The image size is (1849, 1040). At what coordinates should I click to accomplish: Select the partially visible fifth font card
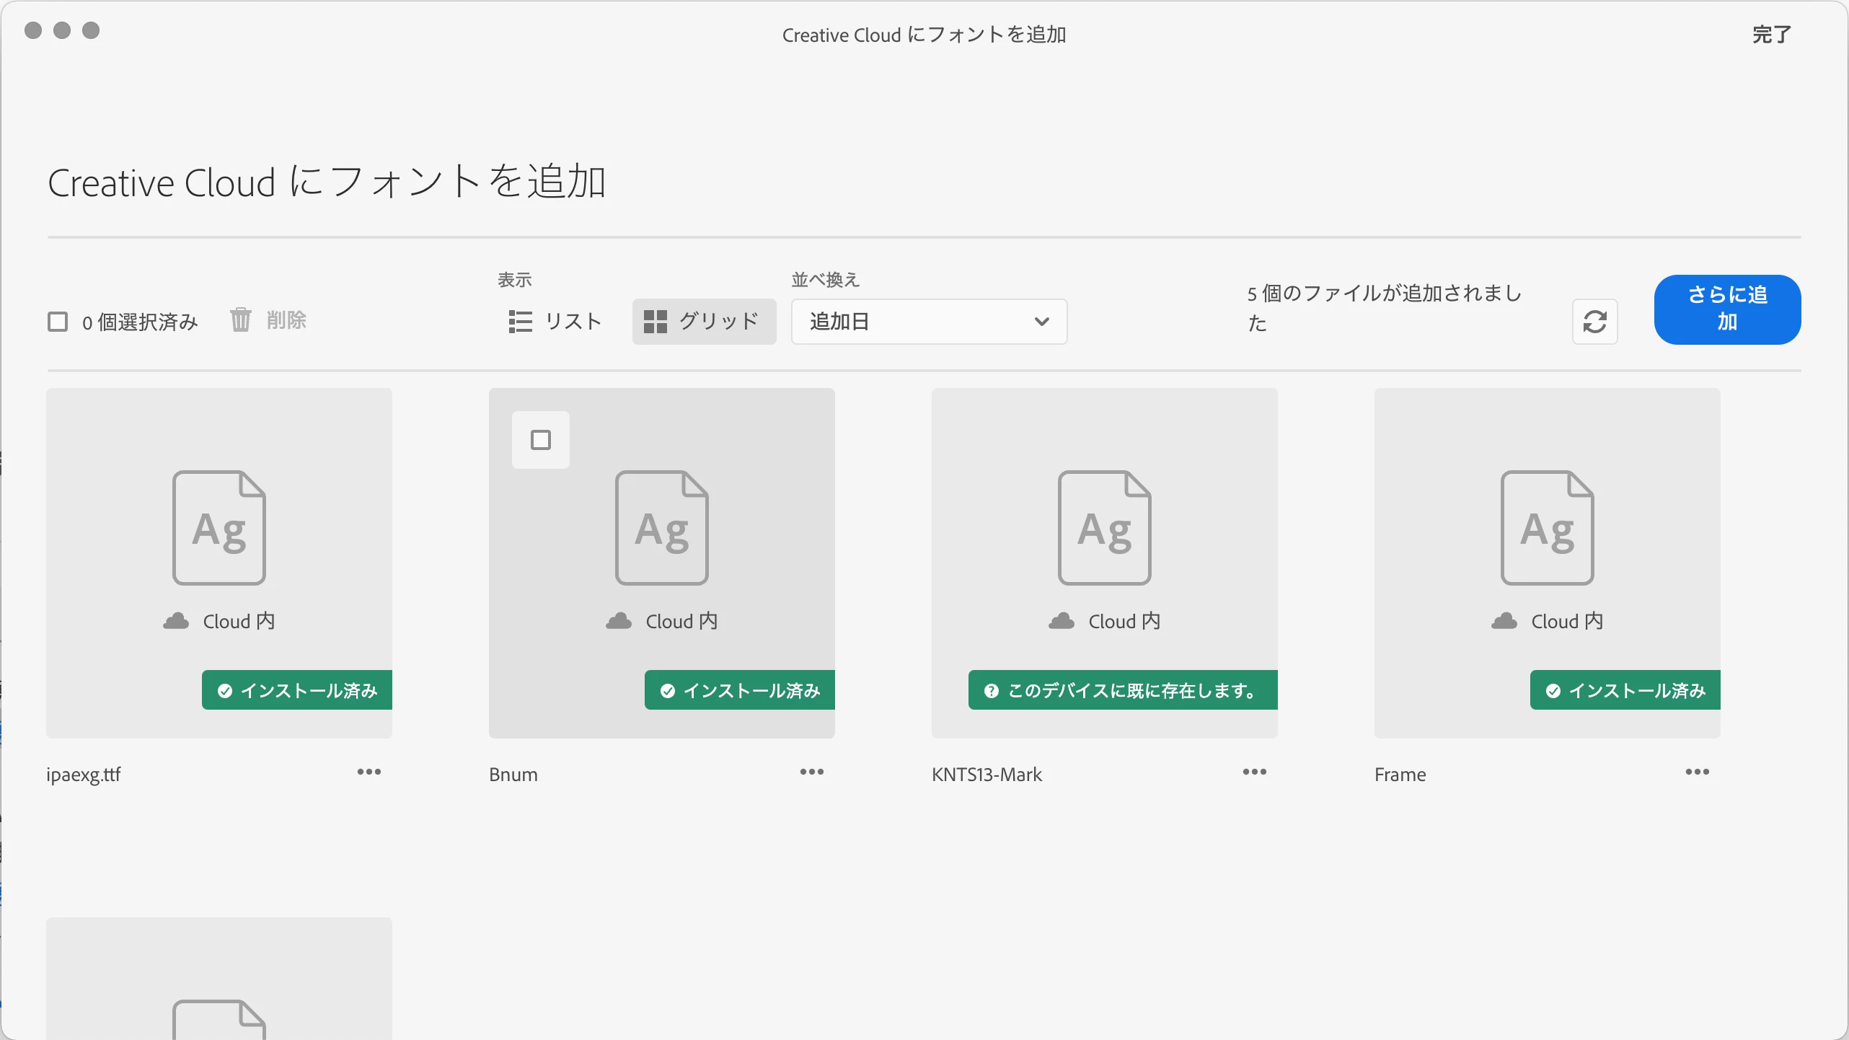tap(219, 981)
